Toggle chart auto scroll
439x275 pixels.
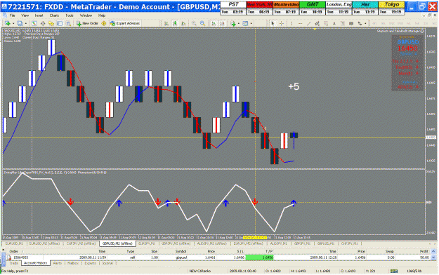point(214,23)
